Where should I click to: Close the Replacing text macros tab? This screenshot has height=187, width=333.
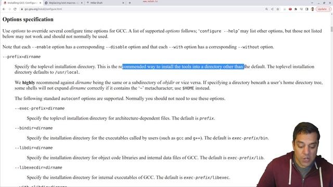82,3
